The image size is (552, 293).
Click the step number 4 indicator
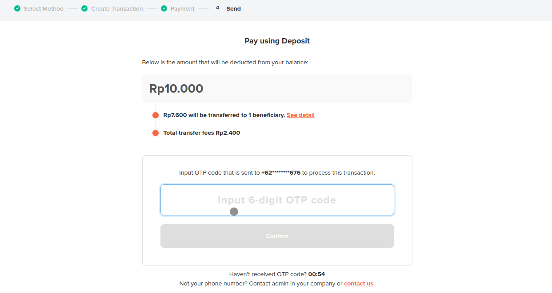tap(217, 8)
